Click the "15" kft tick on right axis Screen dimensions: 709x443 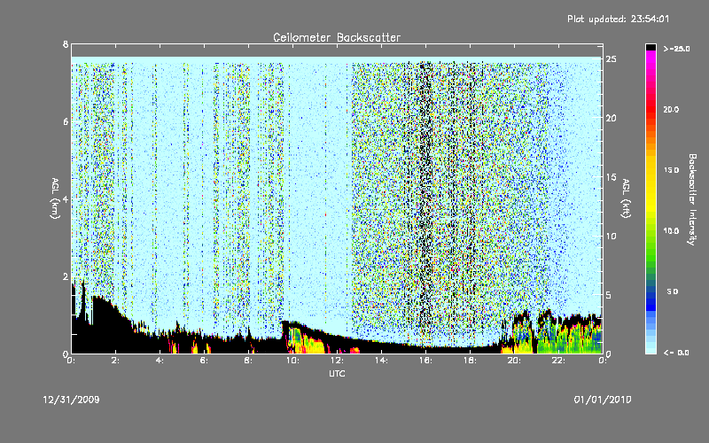[x=612, y=177]
